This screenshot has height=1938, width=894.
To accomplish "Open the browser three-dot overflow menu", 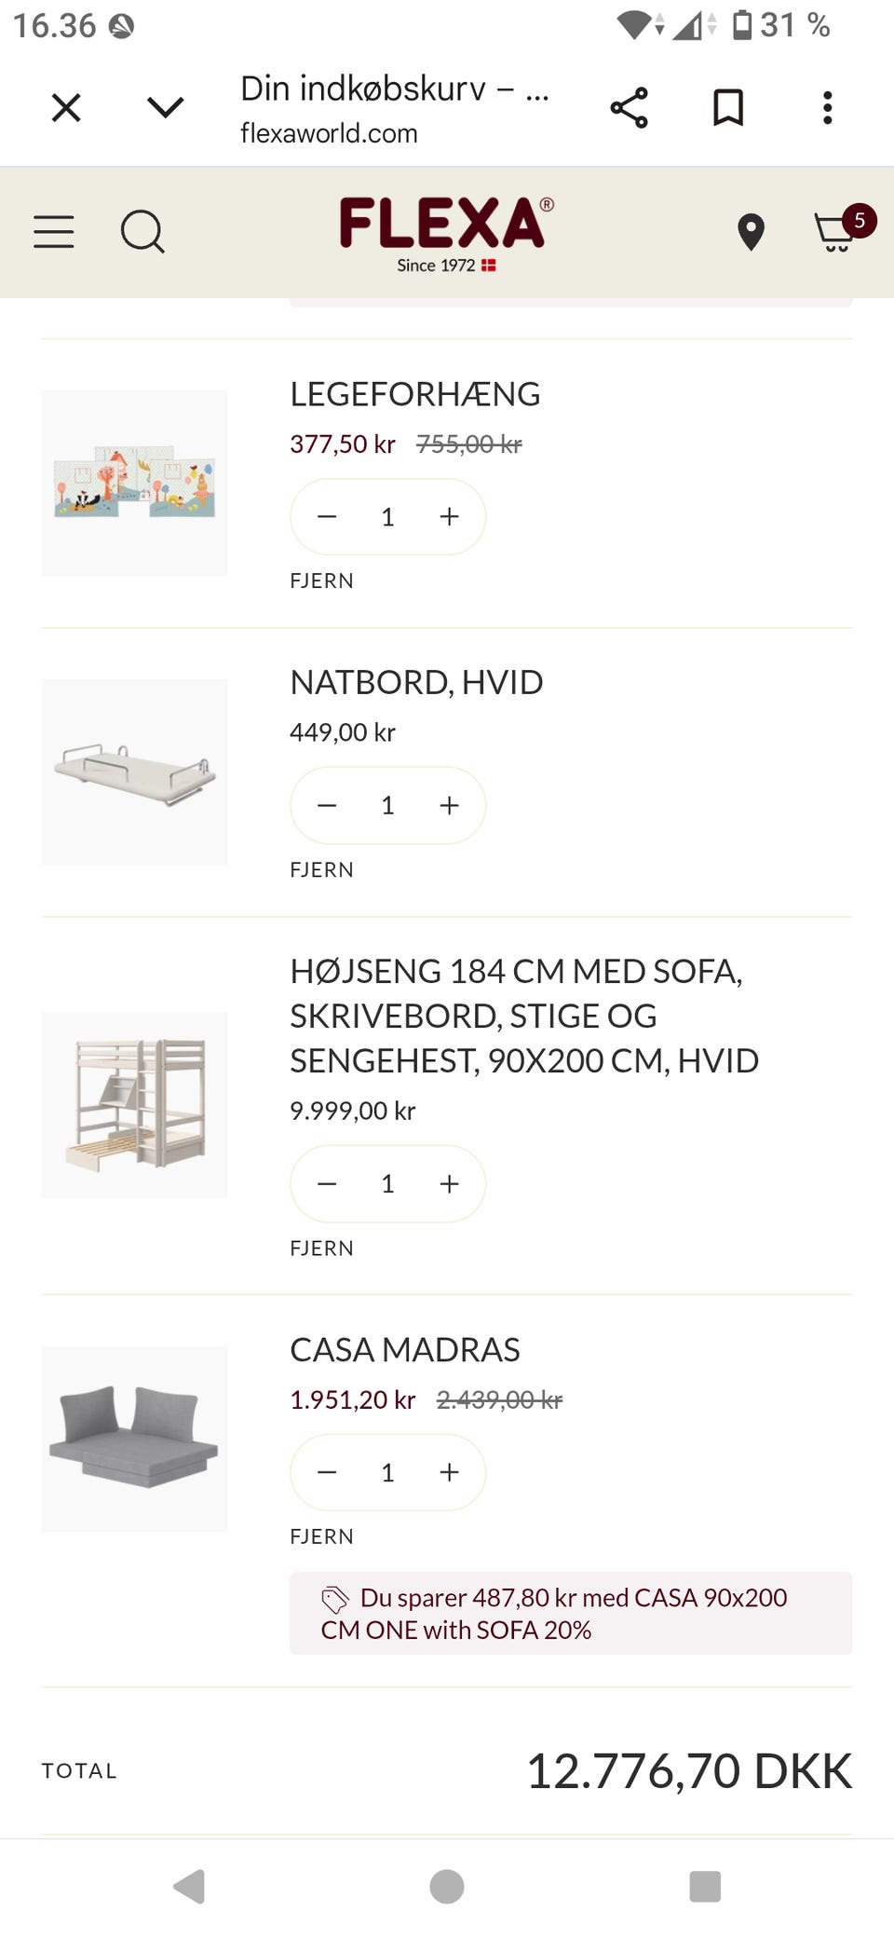I will (x=827, y=108).
